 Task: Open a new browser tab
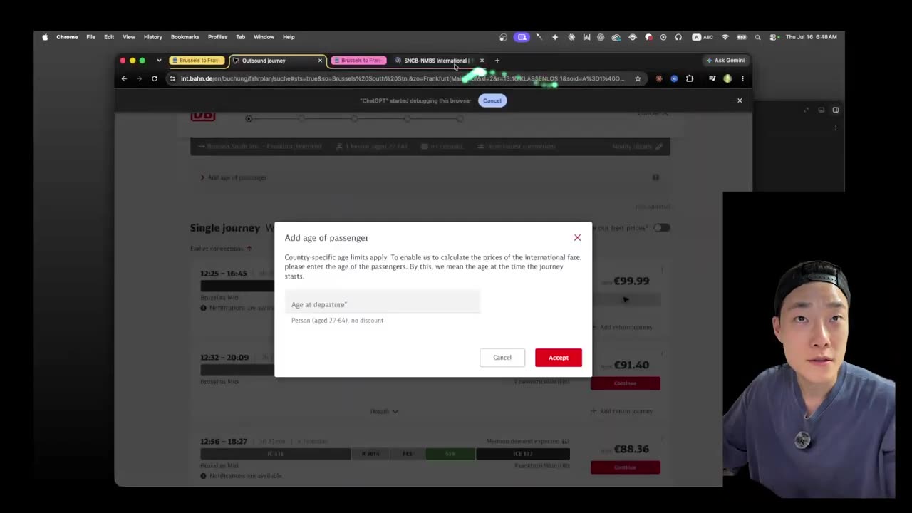point(497,61)
